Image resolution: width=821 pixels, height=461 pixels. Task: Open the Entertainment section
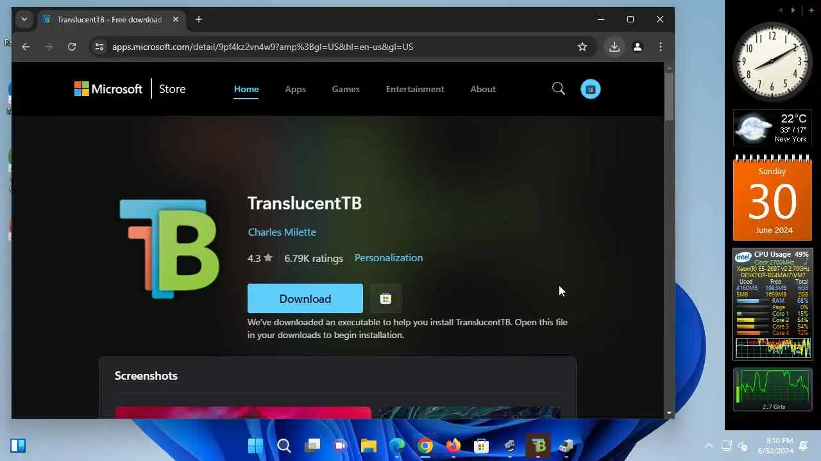click(415, 89)
